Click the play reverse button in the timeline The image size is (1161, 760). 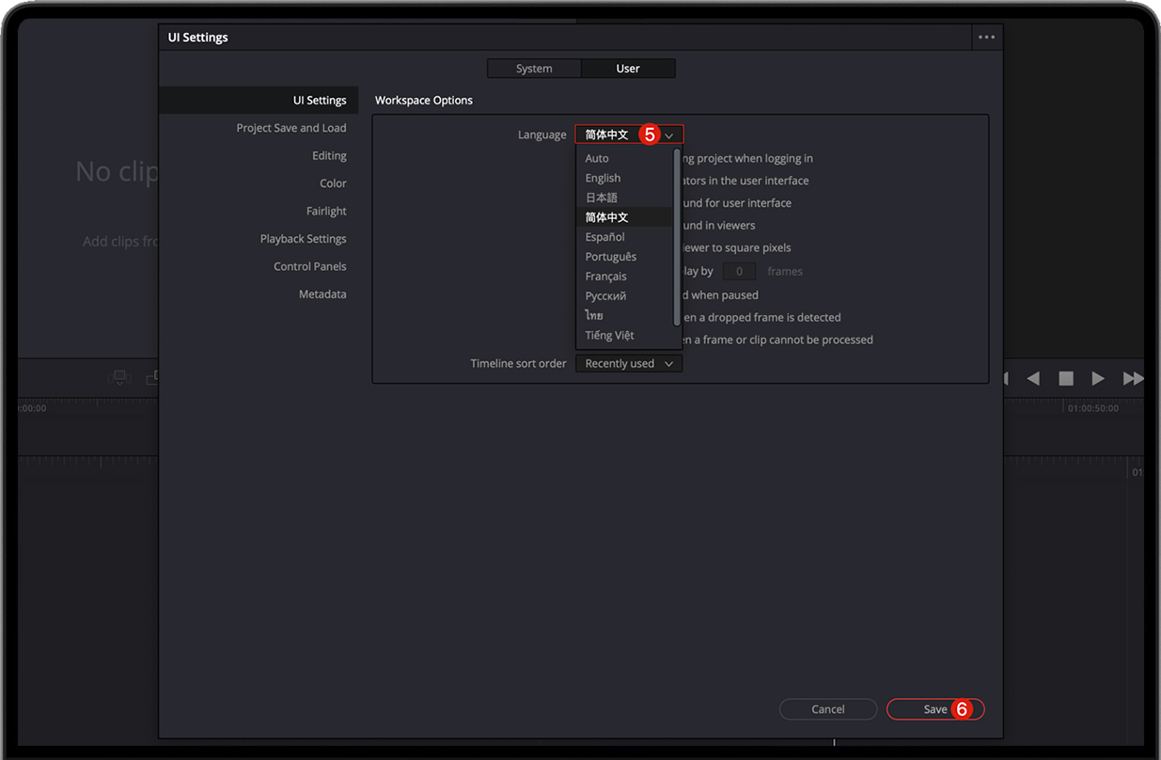pyautogui.click(x=1033, y=378)
